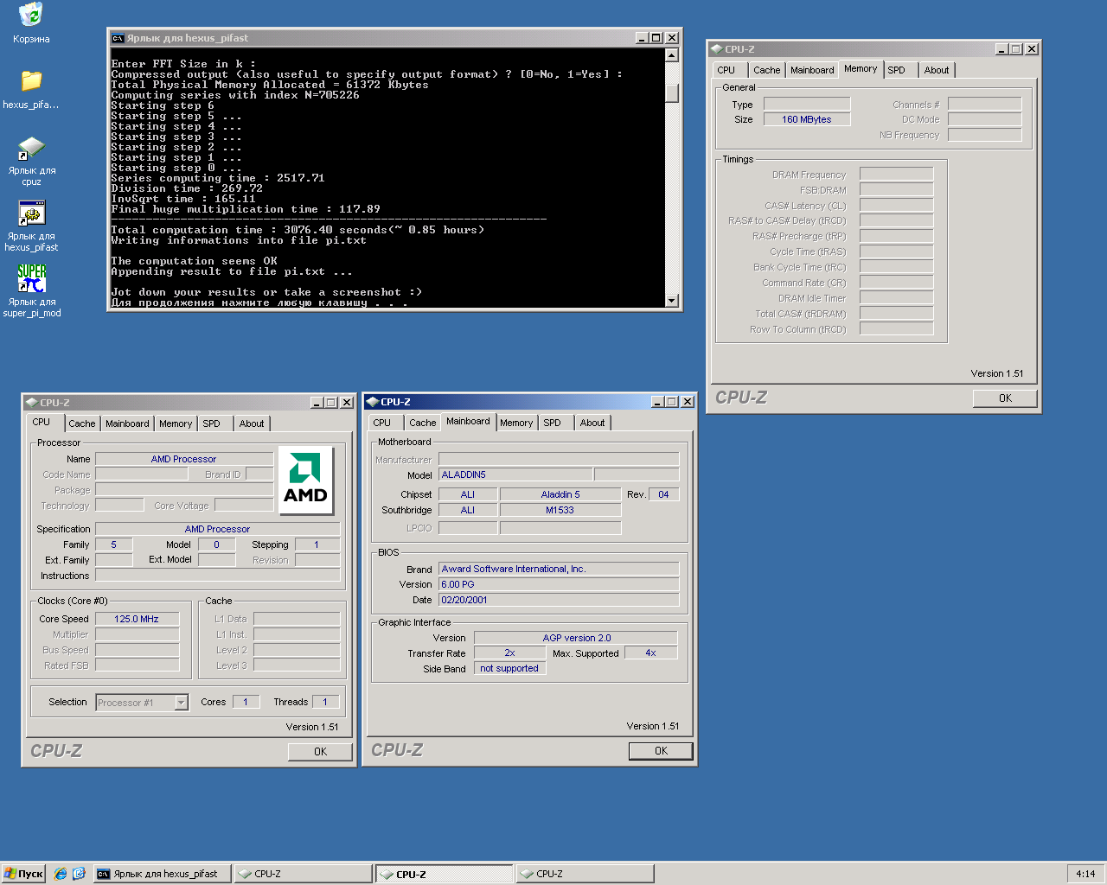Viewport: 1107px width, 885px height.
Task: Click OK in the bottom-left CPU-Z window
Action: tap(320, 752)
